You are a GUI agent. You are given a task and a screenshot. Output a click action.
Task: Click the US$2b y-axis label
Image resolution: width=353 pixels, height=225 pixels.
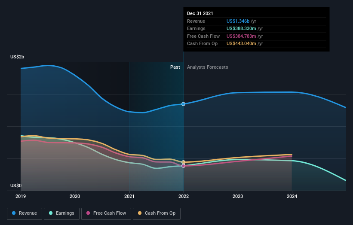coord(17,57)
